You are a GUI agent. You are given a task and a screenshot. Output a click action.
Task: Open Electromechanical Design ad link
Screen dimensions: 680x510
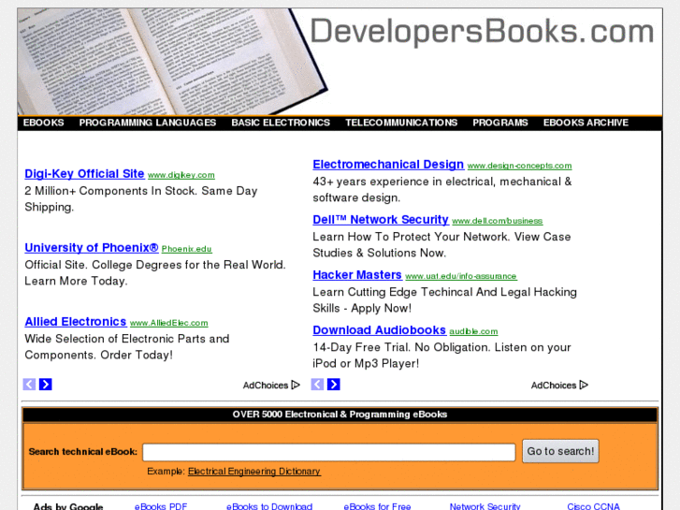pos(388,165)
